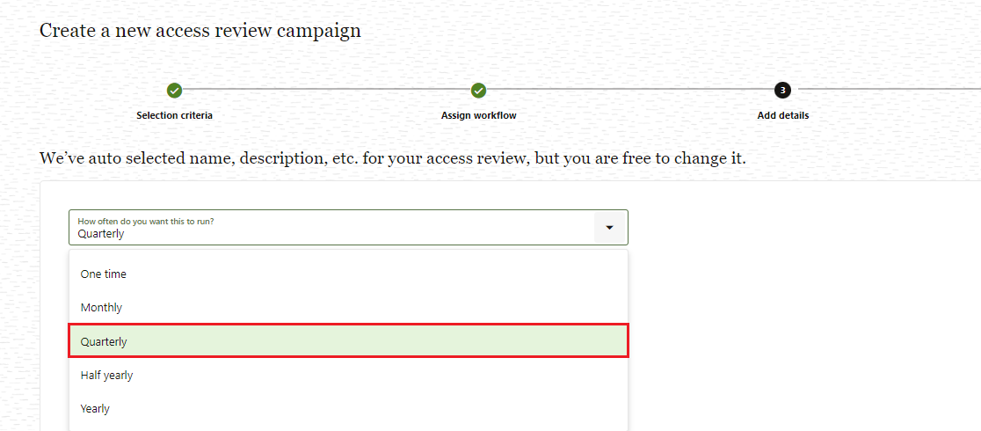Click the Selection criteria green checkmark icon

175,91
